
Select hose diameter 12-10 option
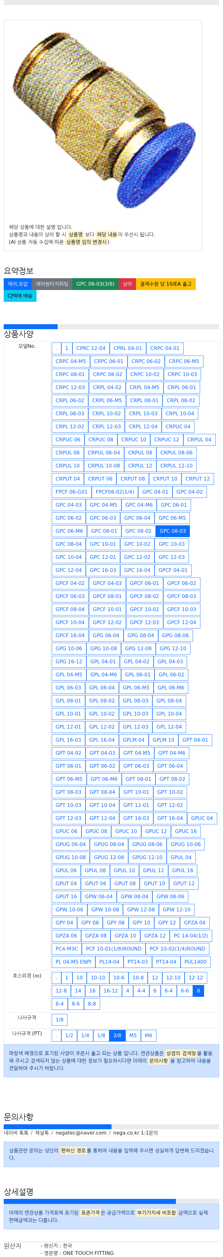click(173, 977)
